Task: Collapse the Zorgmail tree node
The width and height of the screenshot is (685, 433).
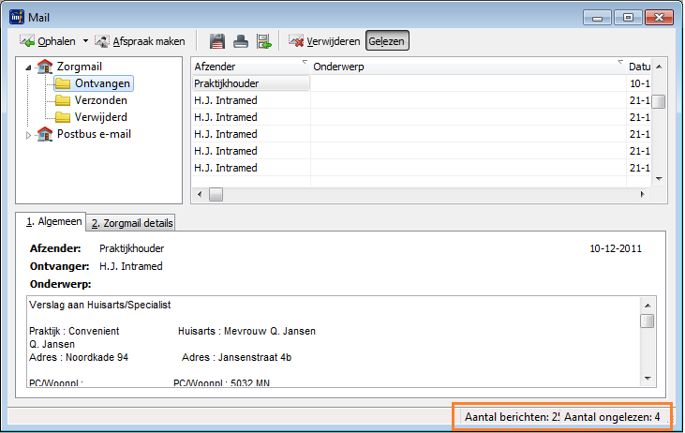Action: [28, 67]
